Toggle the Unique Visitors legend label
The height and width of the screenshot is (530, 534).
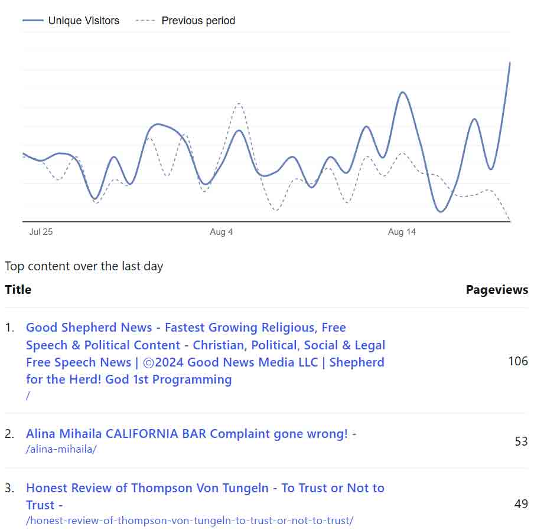pyautogui.click(x=83, y=21)
